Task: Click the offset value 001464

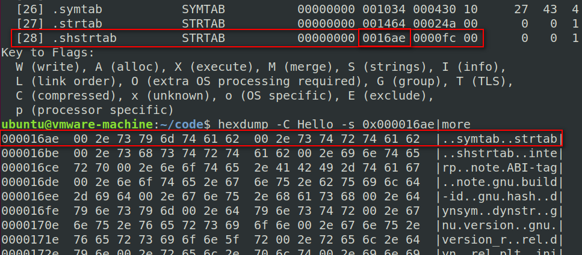Action: (385, 23)
